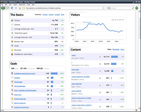Open the Edit menu

click(x=6, y=4)
